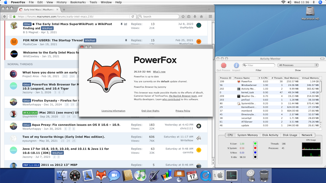The width and height of the screenshot is (326, 183).
Task: Open the History menu
Action: click(62, 2)
